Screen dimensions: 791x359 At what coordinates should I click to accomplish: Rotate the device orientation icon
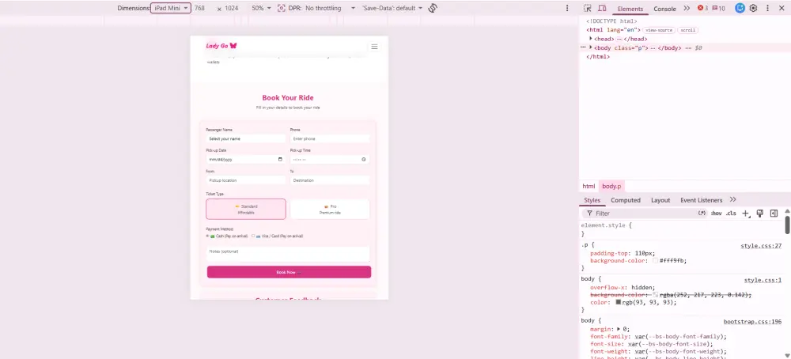pos(433,8)
